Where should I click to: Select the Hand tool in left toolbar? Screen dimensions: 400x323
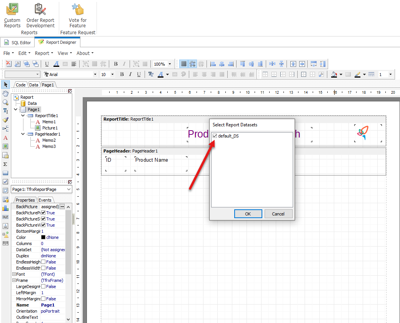point(5,93)
